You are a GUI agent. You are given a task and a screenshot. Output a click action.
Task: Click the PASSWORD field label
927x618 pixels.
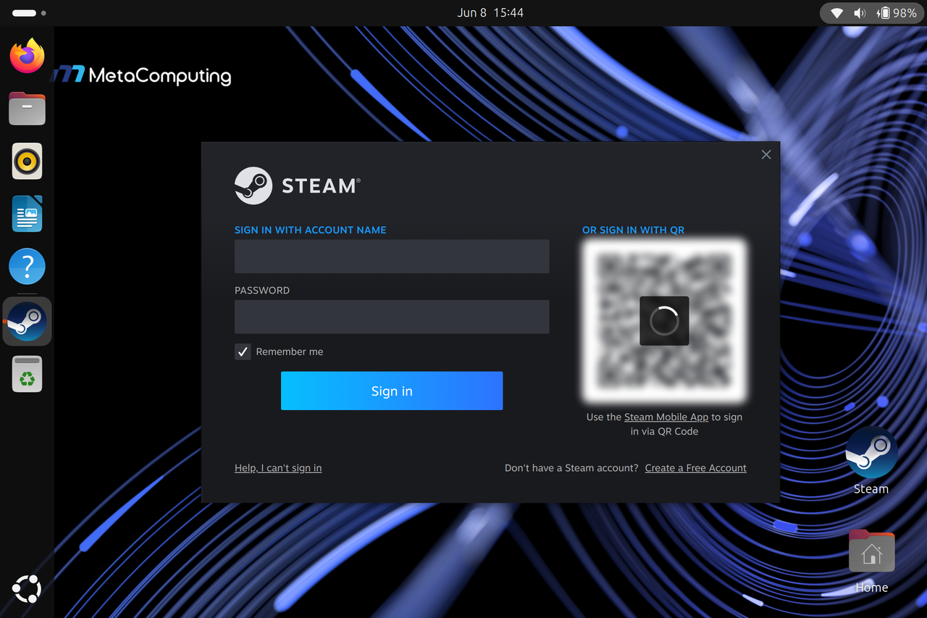tap(262, 291)
